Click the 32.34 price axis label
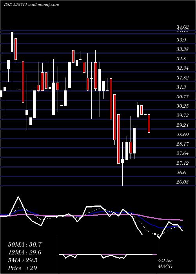This screenshot has width=196, height=274. click(183, 68)
